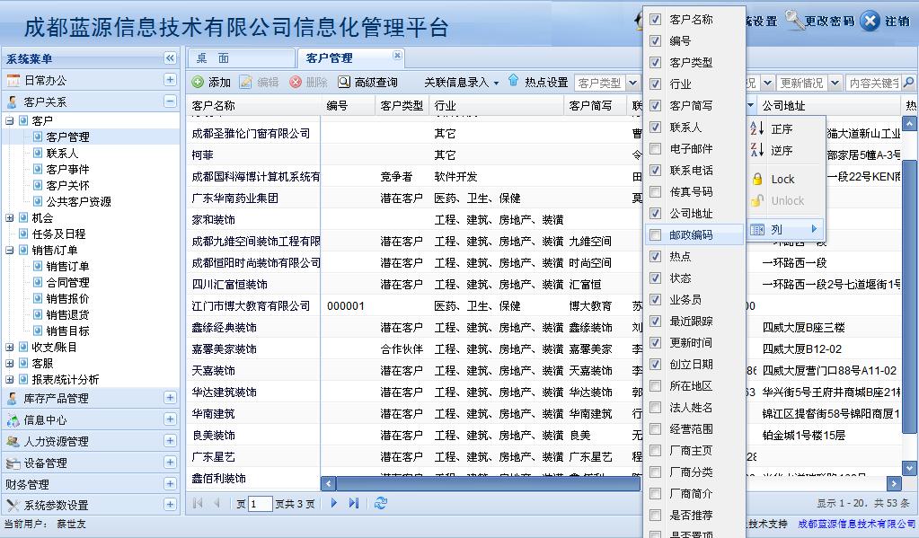Go to the last page
The height and width of the screenshot is (538, 919).
click(x=353, y=503)
